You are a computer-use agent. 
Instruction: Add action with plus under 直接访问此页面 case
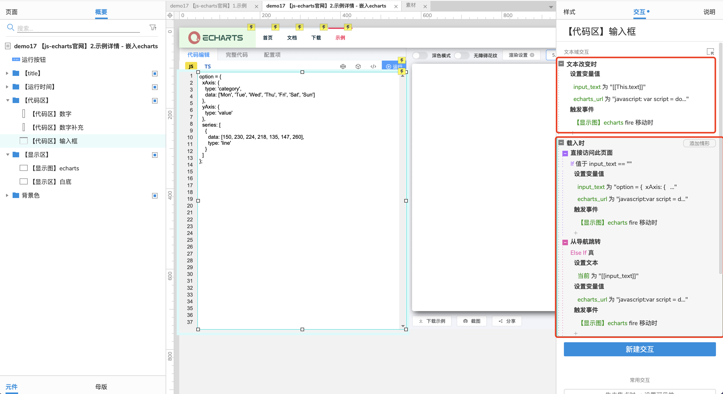[576, 233]
